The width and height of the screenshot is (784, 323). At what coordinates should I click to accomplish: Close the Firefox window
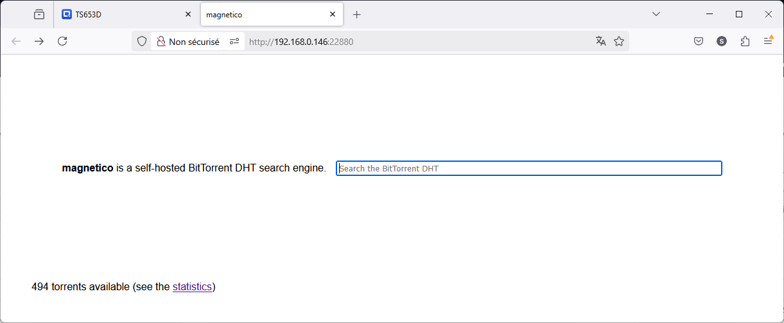point(769,14)
